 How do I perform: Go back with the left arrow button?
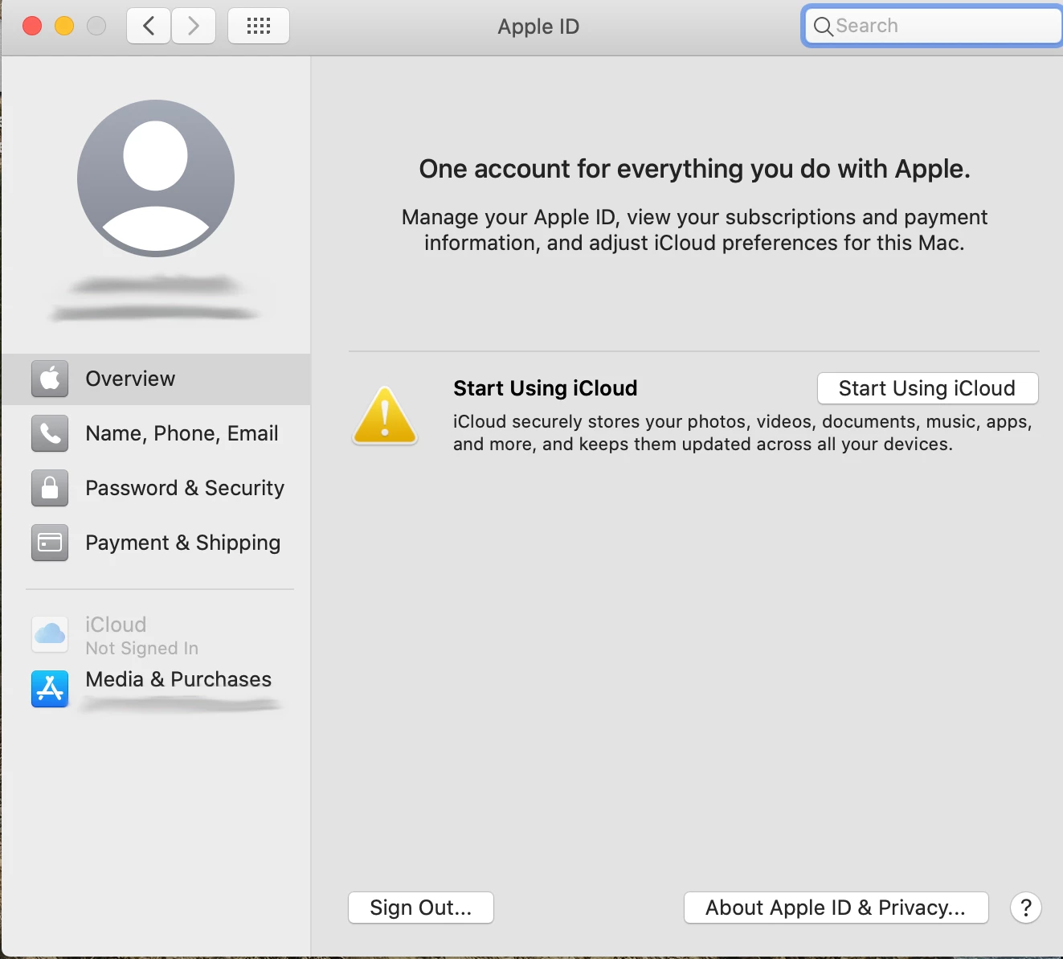149,26
